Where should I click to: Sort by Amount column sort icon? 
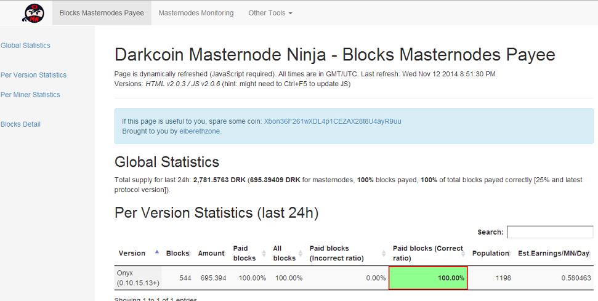224,254
